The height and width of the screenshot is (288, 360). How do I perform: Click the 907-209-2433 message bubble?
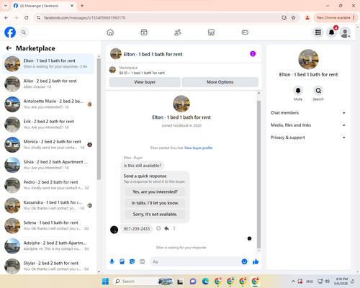coord(137,229)
